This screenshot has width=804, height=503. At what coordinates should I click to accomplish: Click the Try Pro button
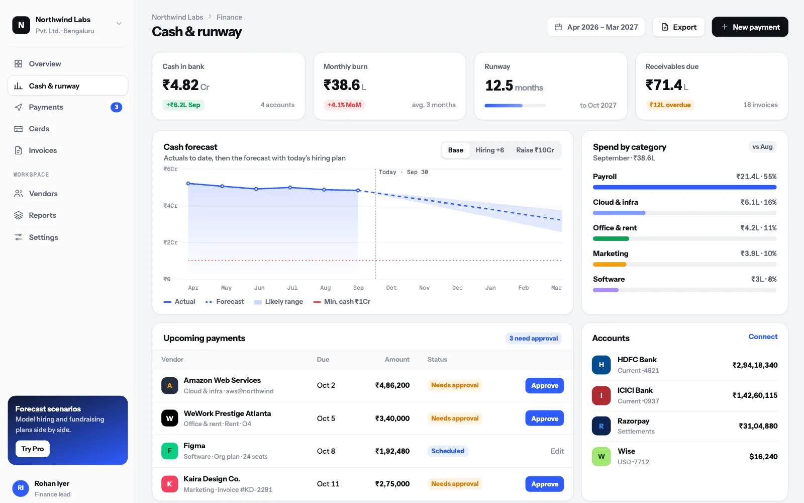click(x=33, y=449)
